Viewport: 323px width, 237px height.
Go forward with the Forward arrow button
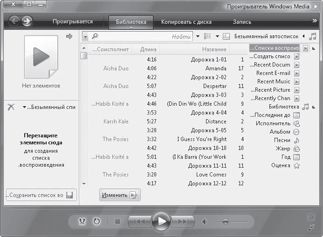(27, 21)
